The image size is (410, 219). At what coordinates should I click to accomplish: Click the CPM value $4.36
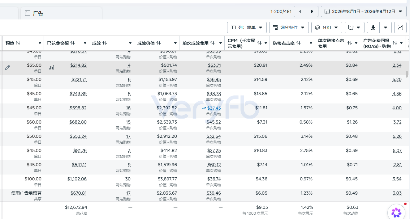(262, 179)
